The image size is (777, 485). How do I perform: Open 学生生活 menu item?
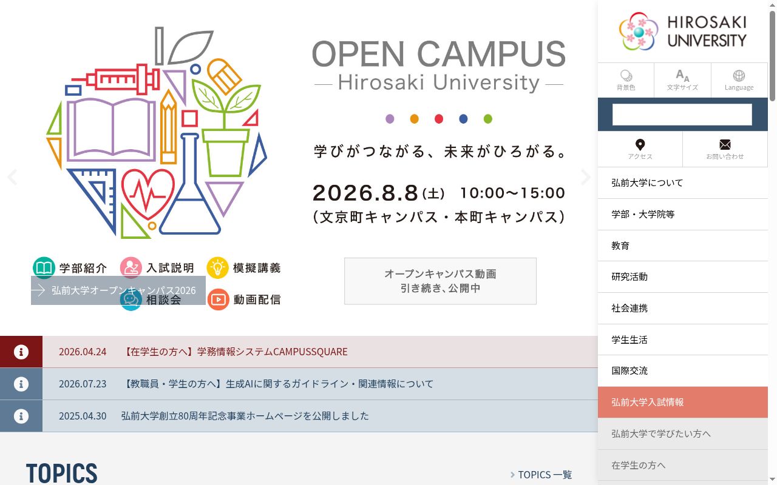[683, 339]
